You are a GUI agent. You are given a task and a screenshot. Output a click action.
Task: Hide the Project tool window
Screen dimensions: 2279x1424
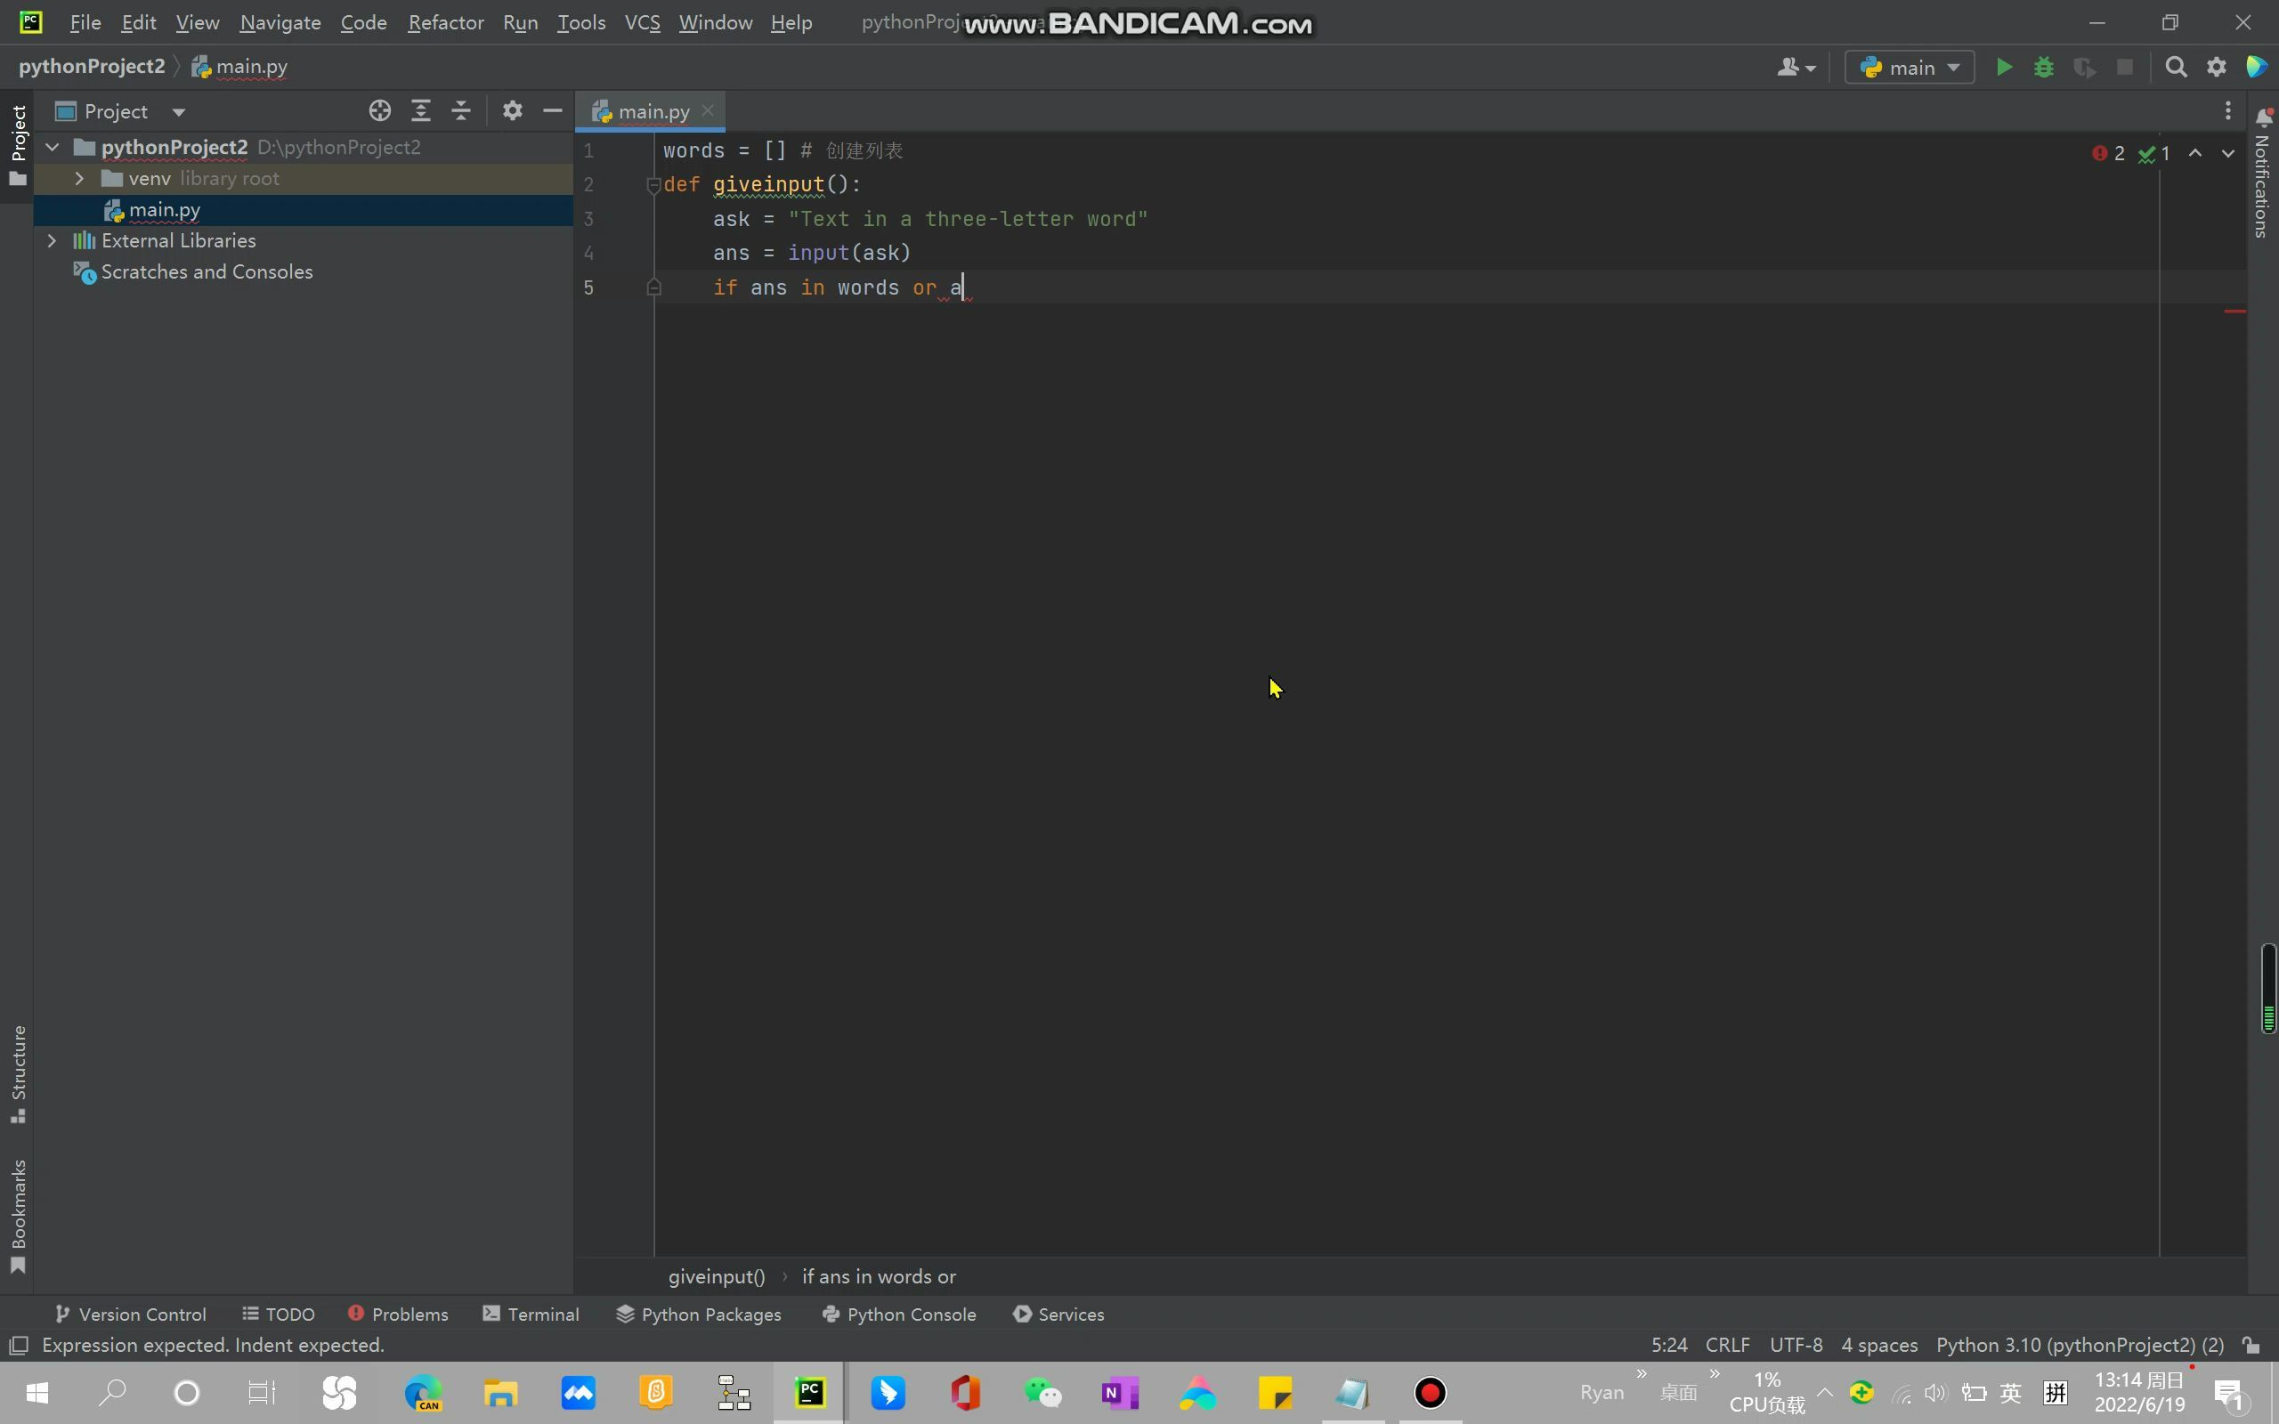click(x=553, y=111)
